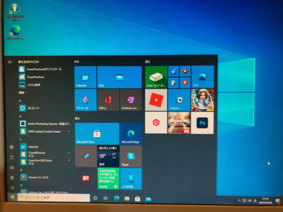Show hidden system tray icons
This screenshot has height=212, width=283.
[x=239, y=200]
